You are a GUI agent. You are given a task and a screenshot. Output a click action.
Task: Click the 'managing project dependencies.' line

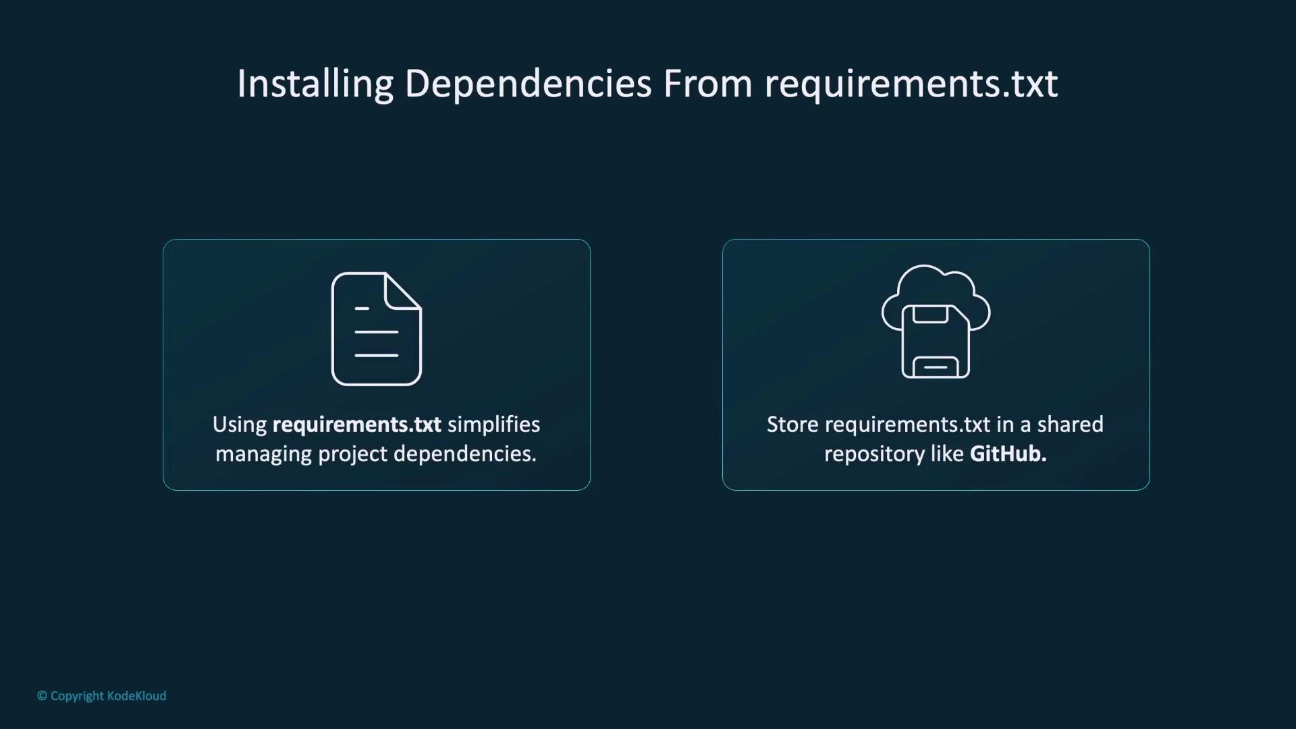(376, 454)
